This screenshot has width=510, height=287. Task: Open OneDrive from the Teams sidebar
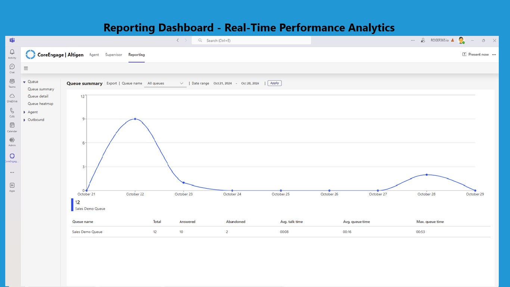point(12,98)
